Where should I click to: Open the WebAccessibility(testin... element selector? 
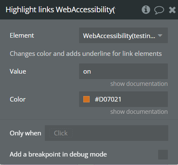pyautogui.click(x=123, y=36)
